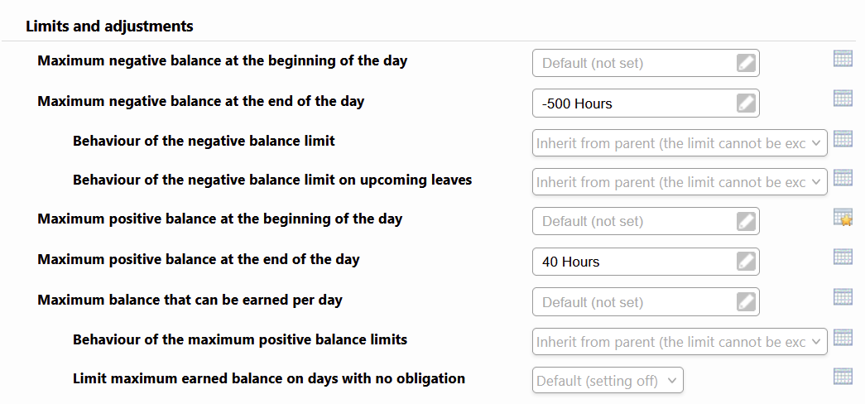This screenshot has width=865, height=404.
Task: Open Default (setting off) dropdown for no obligation days
Action: [x=608, y=380]
